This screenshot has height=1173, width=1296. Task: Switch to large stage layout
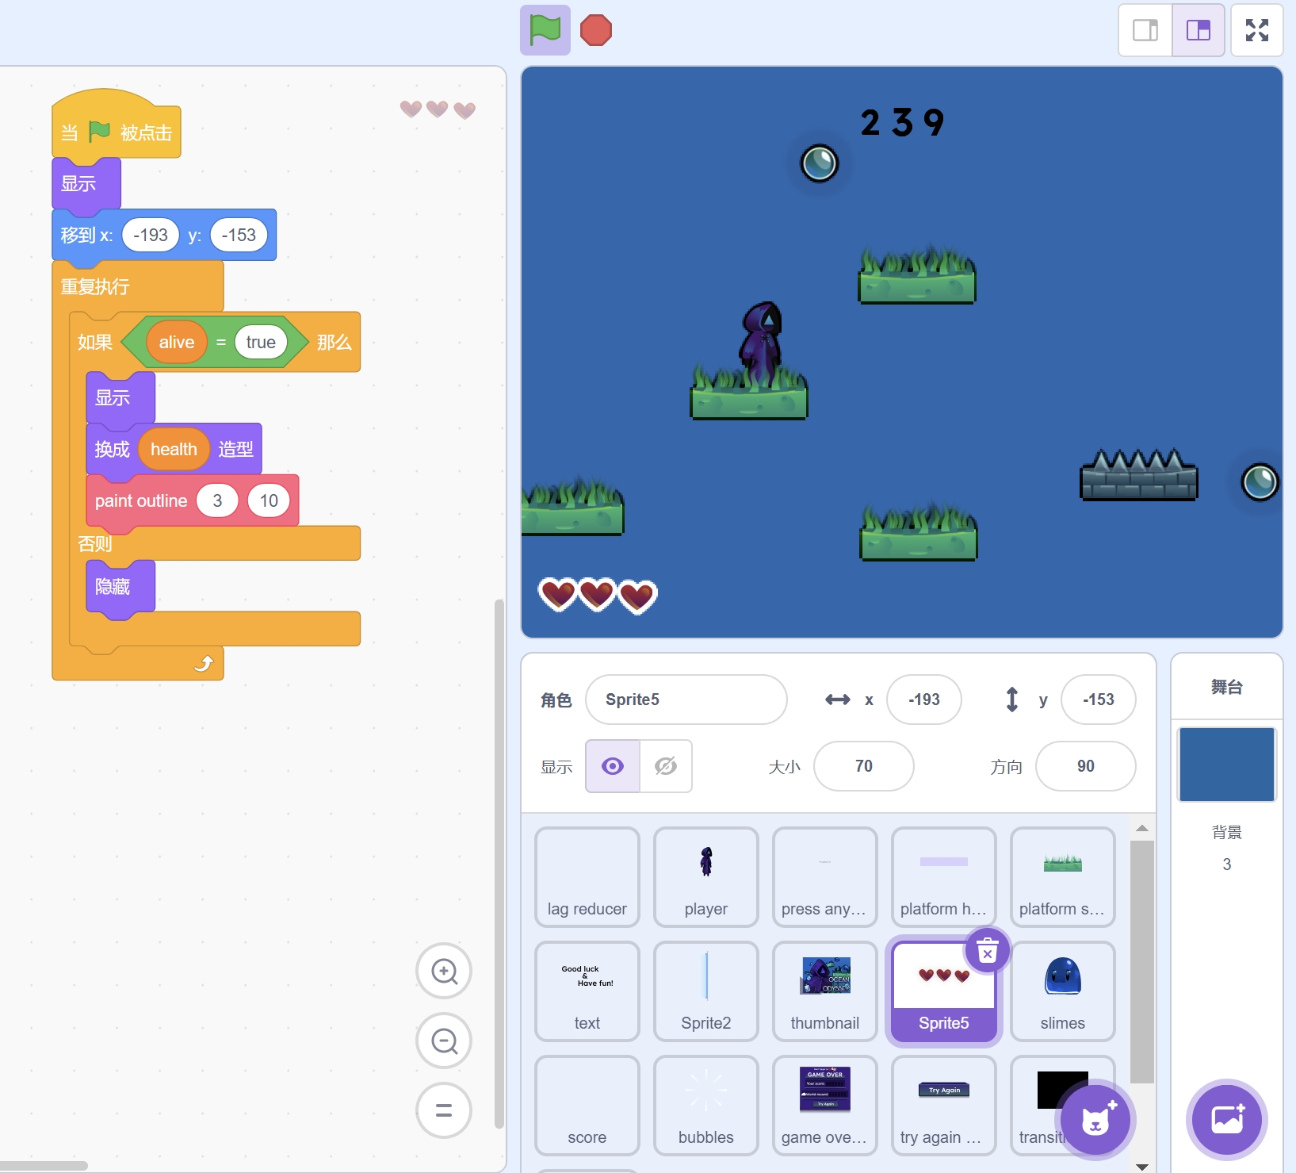pos(1198,30)
